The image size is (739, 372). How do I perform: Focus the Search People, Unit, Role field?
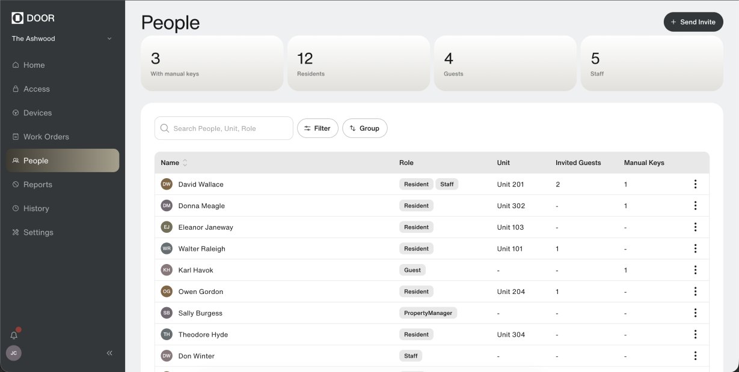pos(224,128)
